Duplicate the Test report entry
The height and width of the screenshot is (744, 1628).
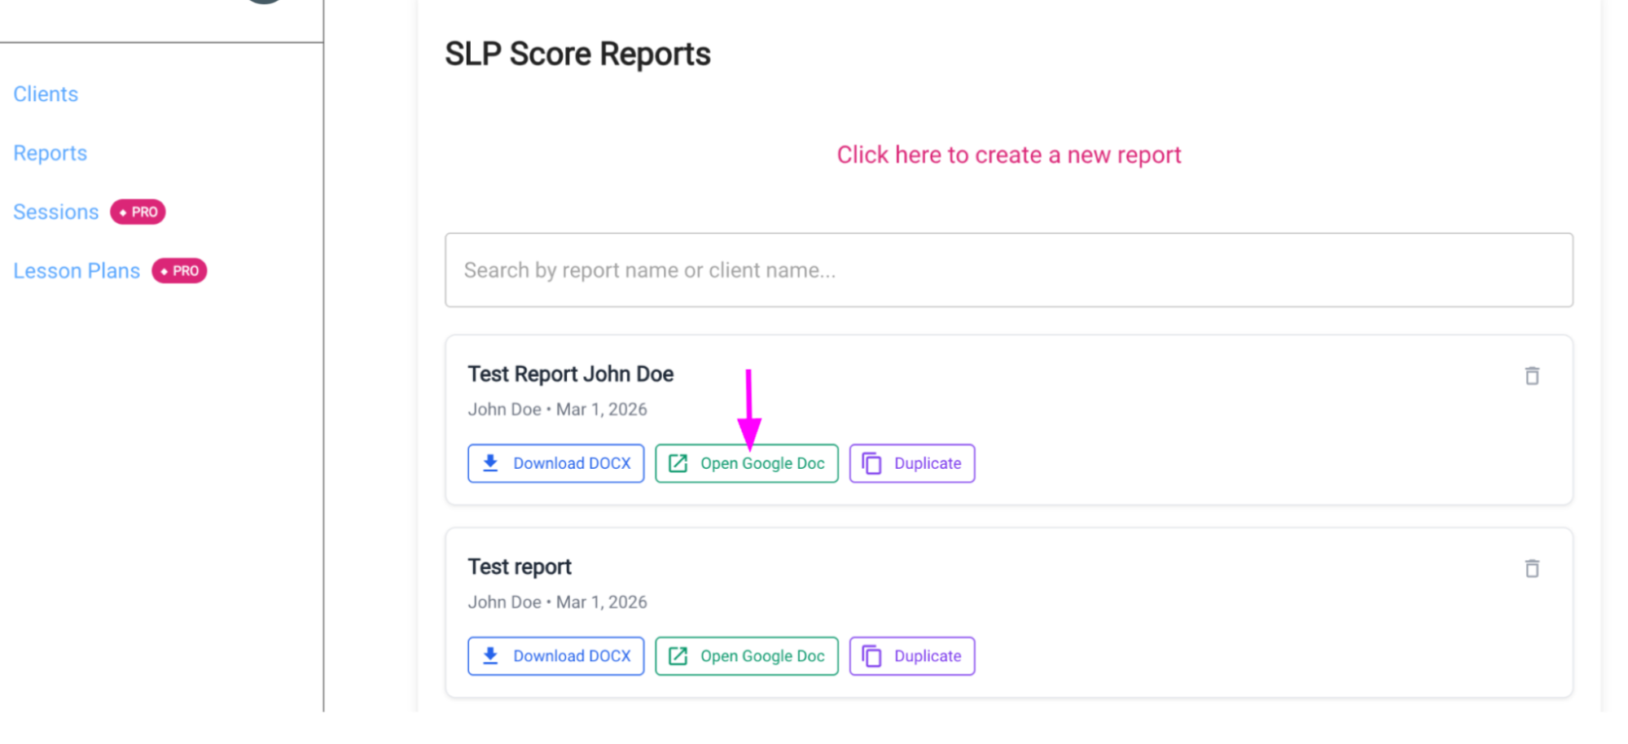tap(911, 655)
